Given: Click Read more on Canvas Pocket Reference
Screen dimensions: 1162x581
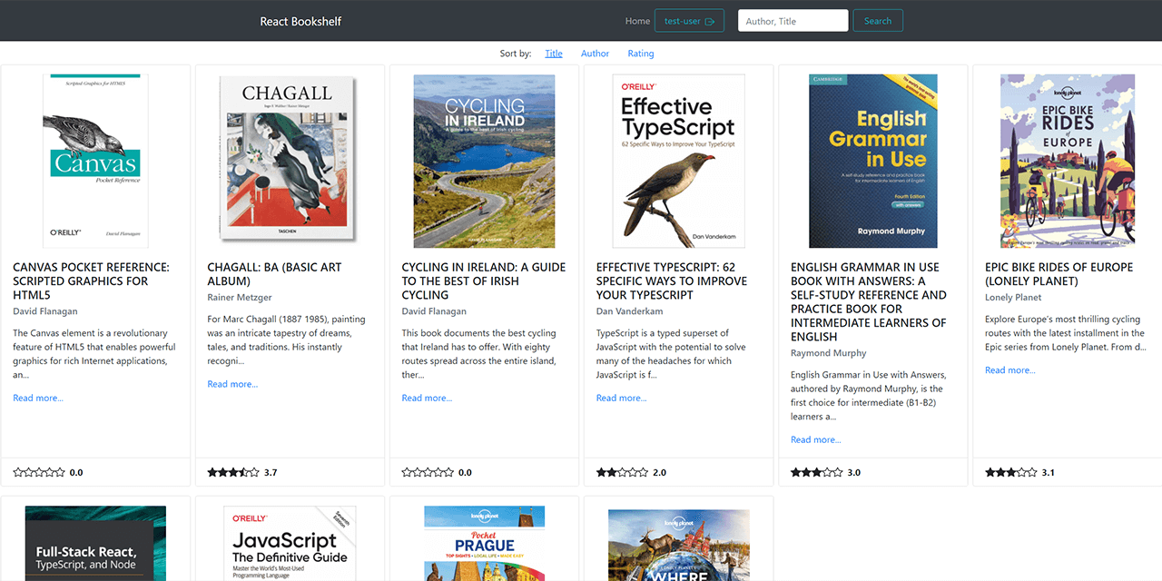Looking at the screenshot, I should click(x=37, y=397).
